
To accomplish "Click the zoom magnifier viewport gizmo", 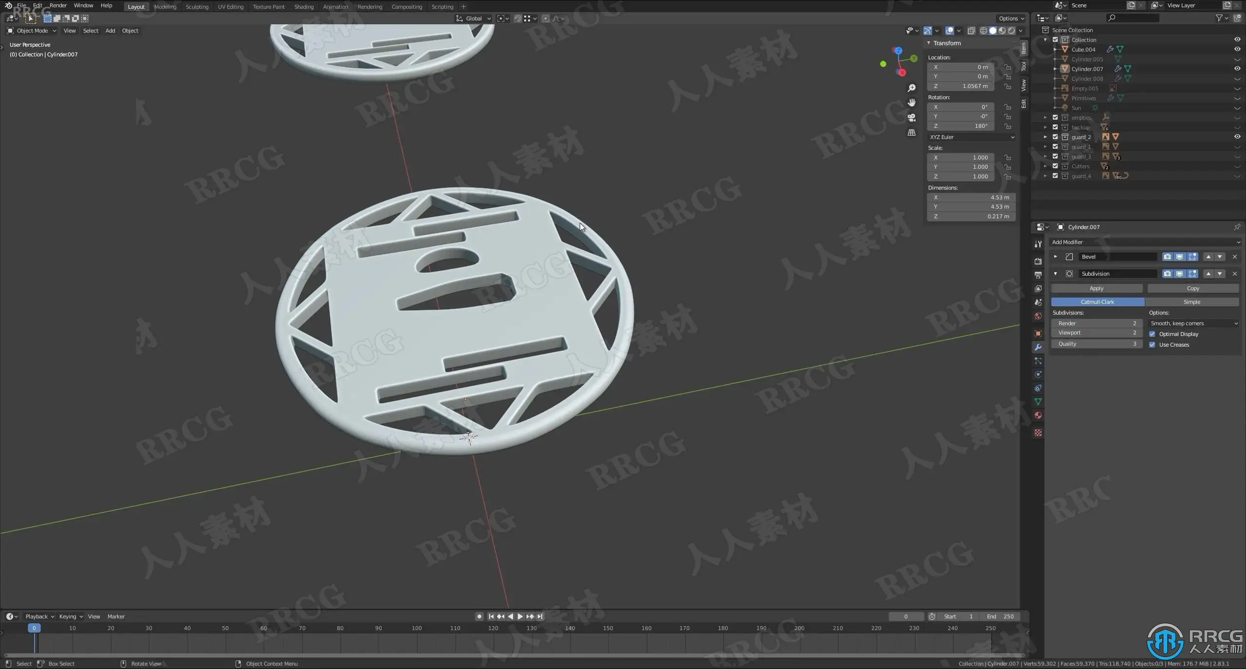I will click(x=912, y=88).
